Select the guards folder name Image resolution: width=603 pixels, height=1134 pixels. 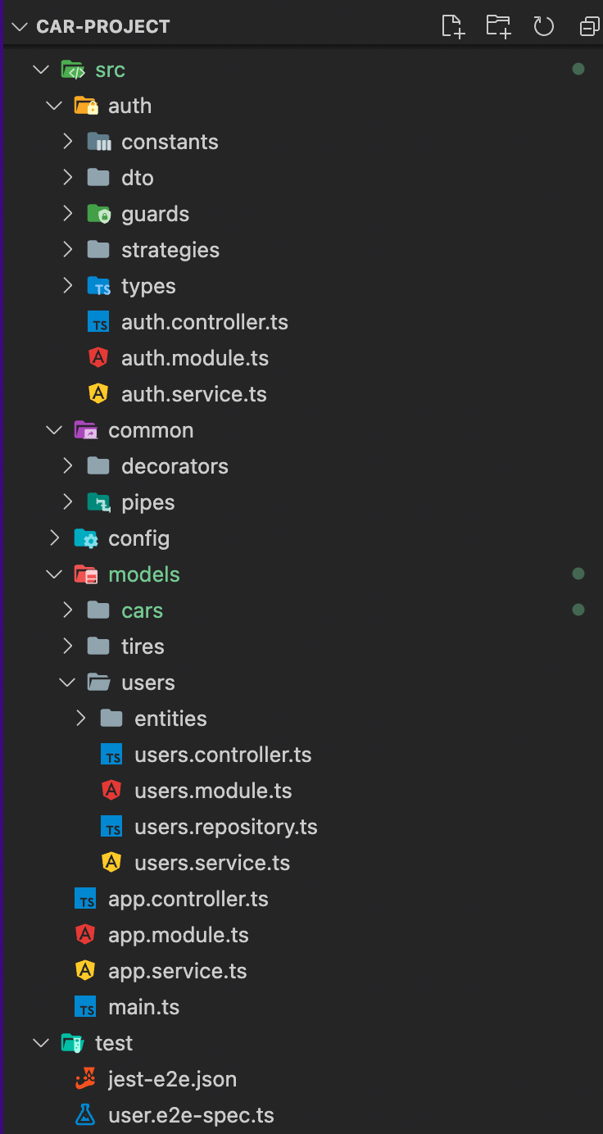156,215
